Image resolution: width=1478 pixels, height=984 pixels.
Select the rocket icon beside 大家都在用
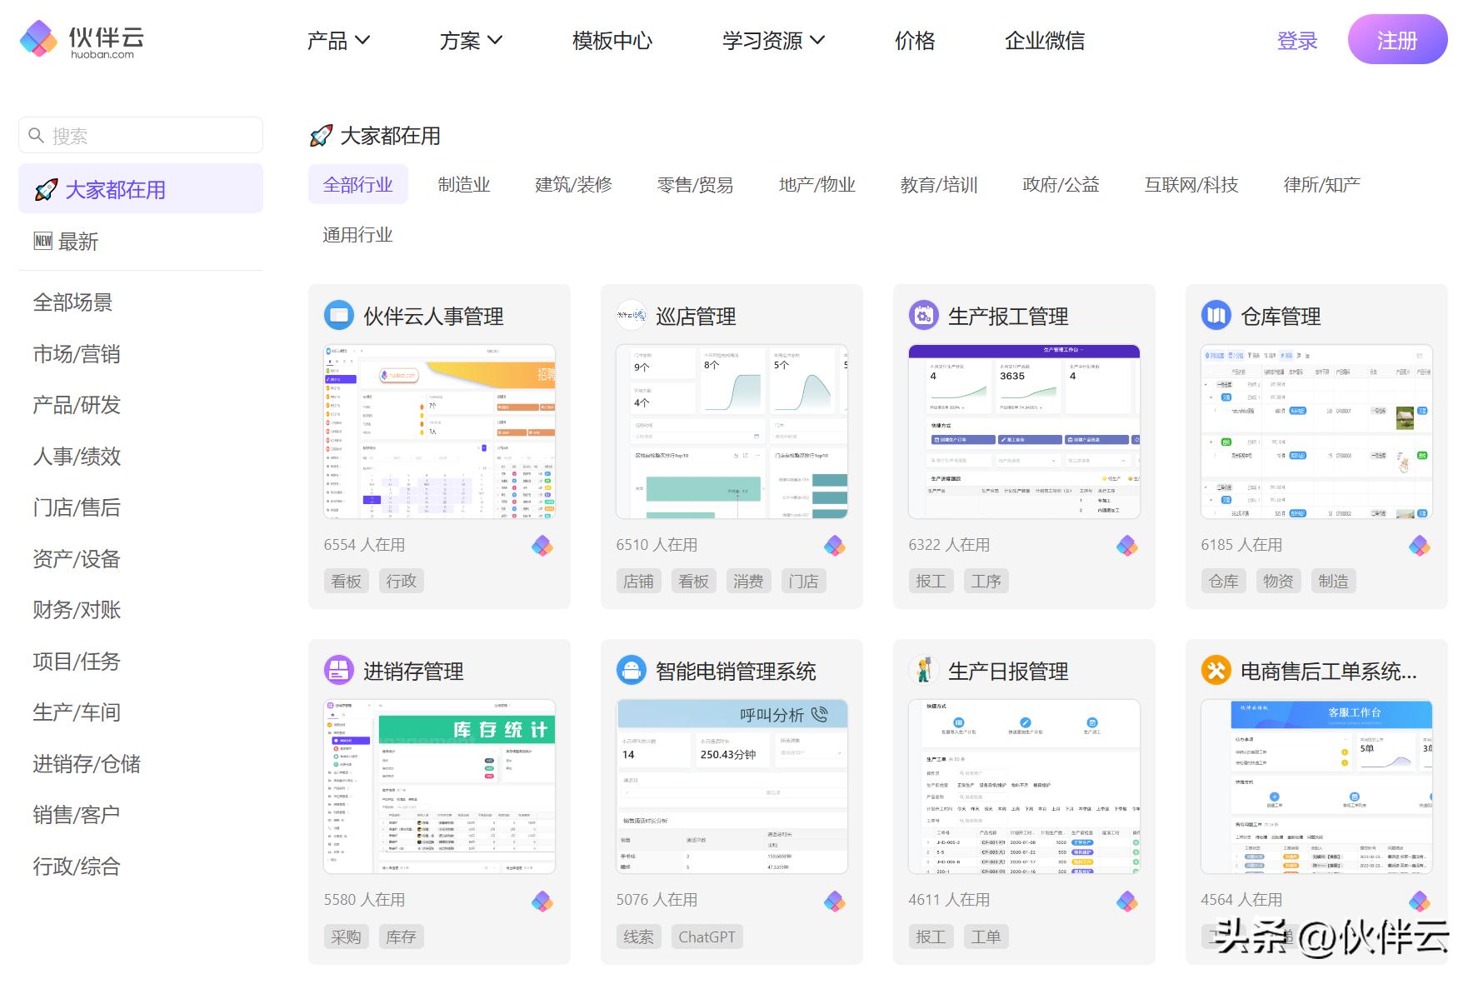[46, 188]
